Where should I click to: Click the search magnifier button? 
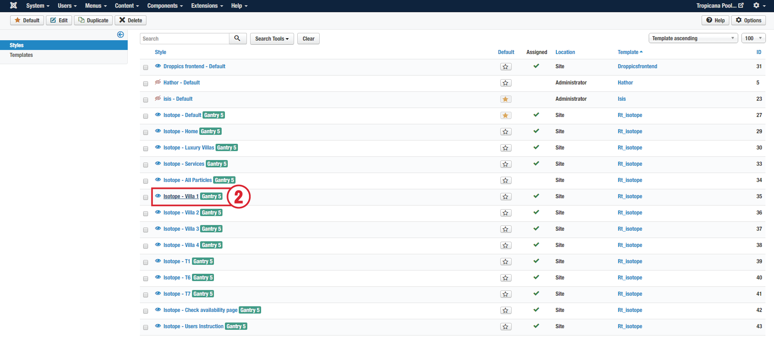point(238,39)
